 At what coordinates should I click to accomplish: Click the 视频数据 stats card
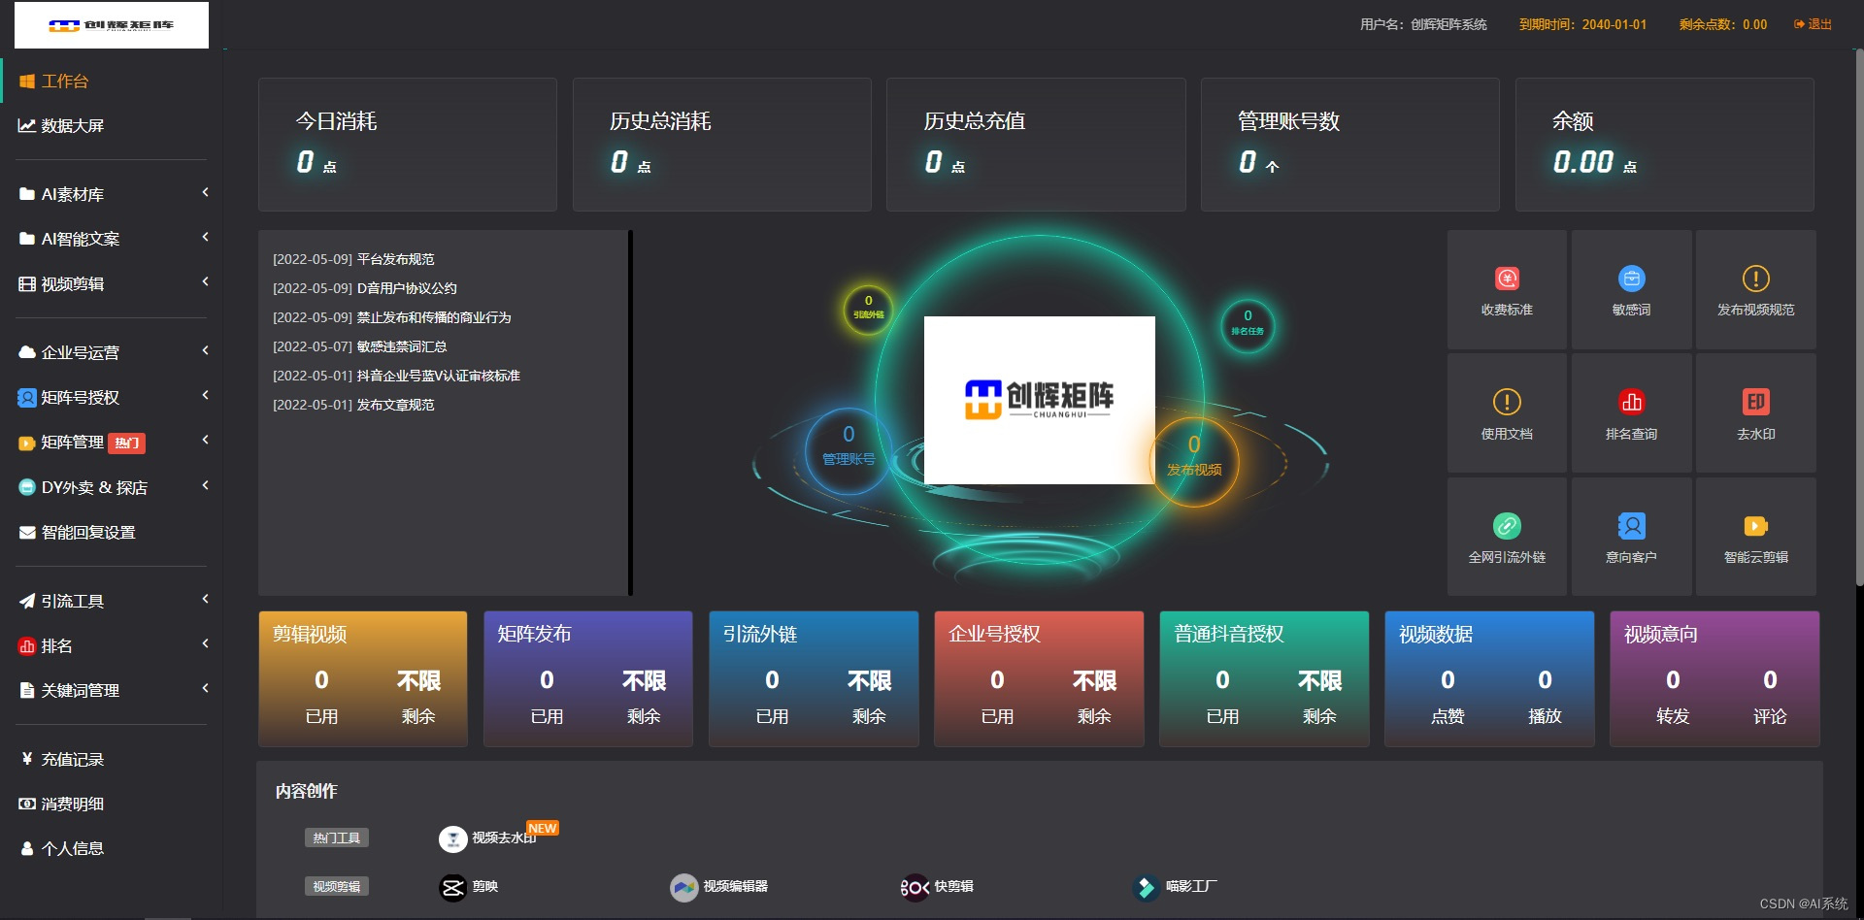[x=1489, y=678]
